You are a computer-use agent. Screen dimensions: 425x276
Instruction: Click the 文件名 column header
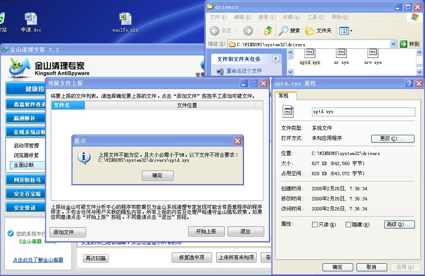click(x=68, y=105)
